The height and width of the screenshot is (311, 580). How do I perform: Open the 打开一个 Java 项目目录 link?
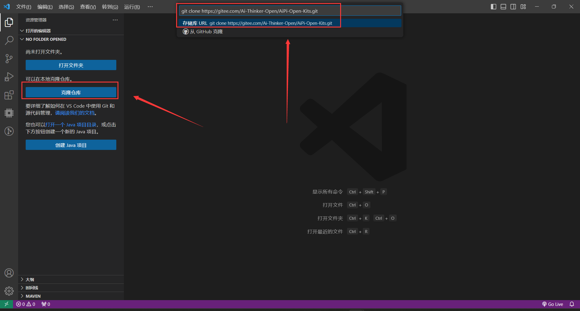[x=71, y=125]
